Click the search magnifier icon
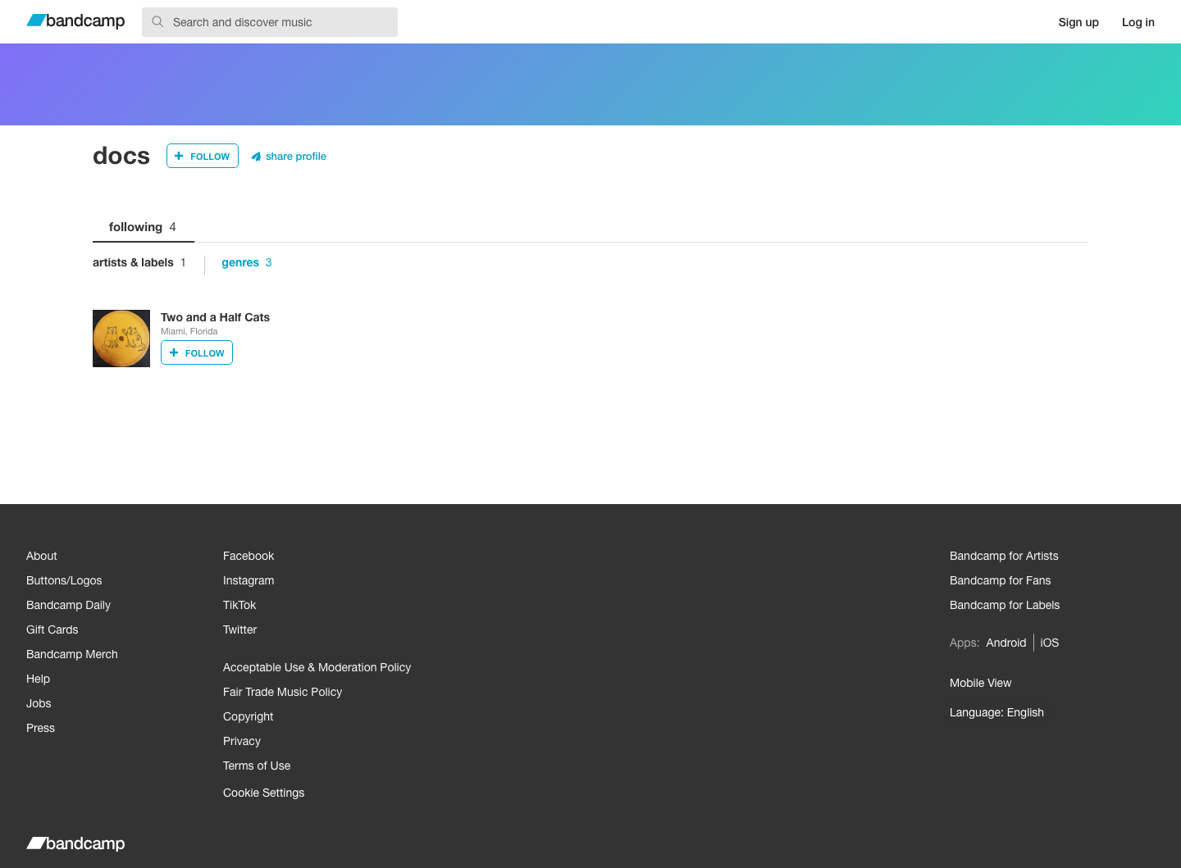This screenshot has height=868, width=1181. pyautogui.click(x=157, y=22)
